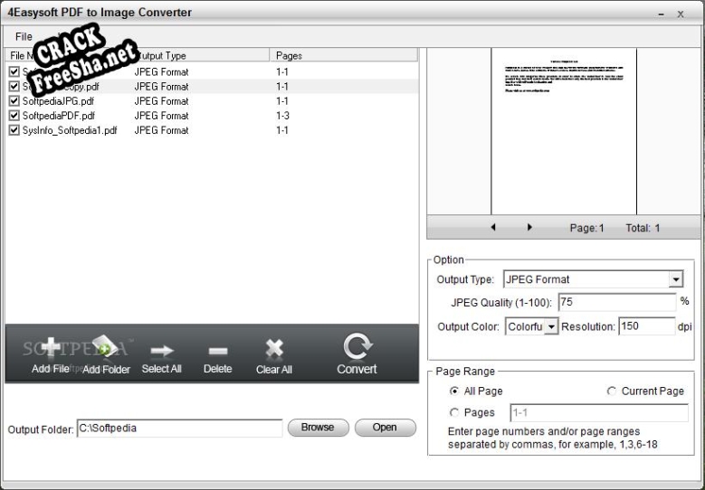Click the Resolution dpi input field
This screenshot has height=490, width=705.
[646, 326]
